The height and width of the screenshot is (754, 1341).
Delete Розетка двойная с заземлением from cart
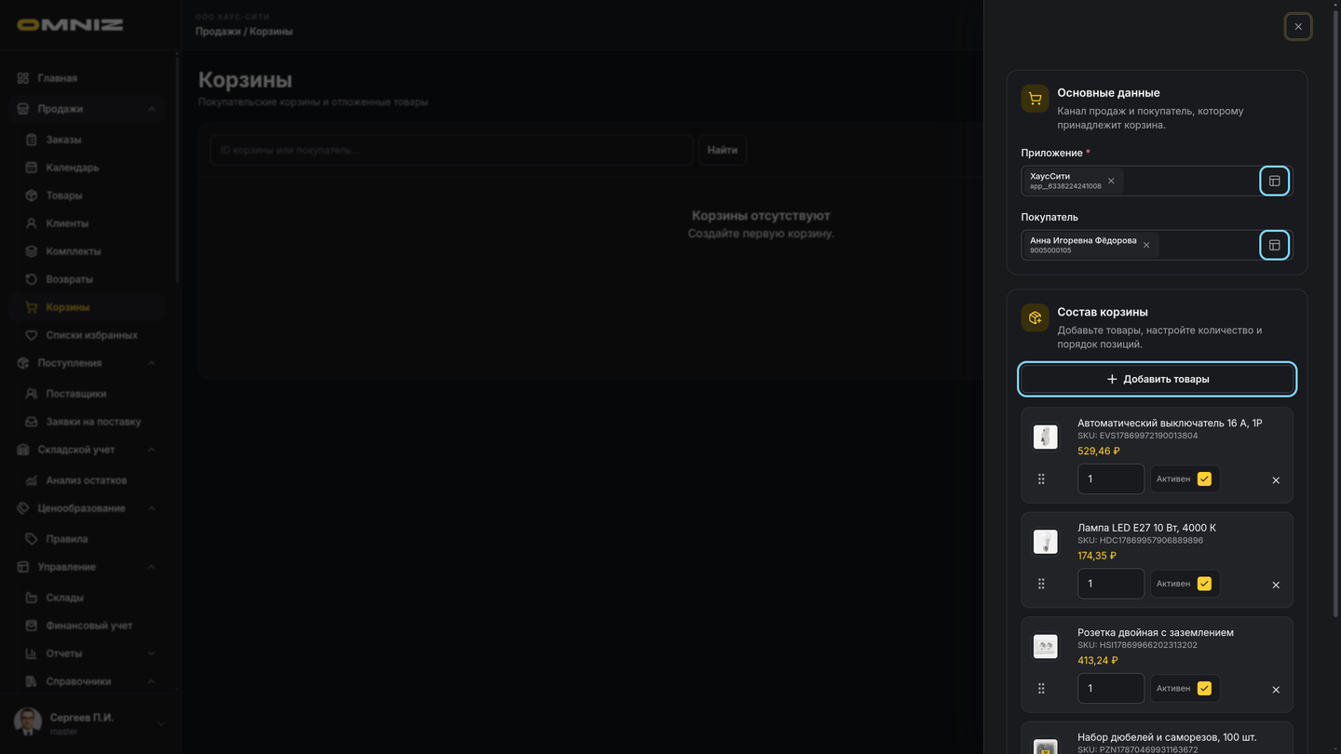point(1276,690)
